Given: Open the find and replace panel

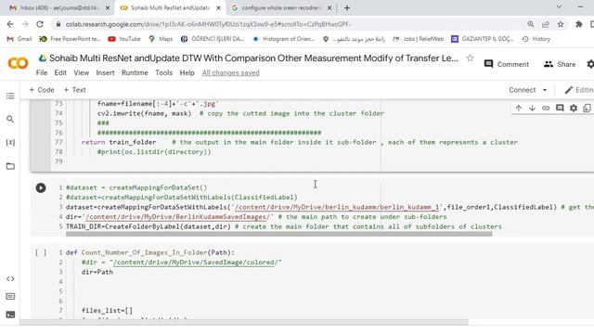Looking at the screenshot, I should pyautogui.click(x=10, y=120).
